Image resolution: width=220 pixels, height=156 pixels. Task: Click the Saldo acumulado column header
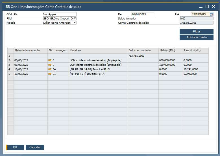pos(143,50)
